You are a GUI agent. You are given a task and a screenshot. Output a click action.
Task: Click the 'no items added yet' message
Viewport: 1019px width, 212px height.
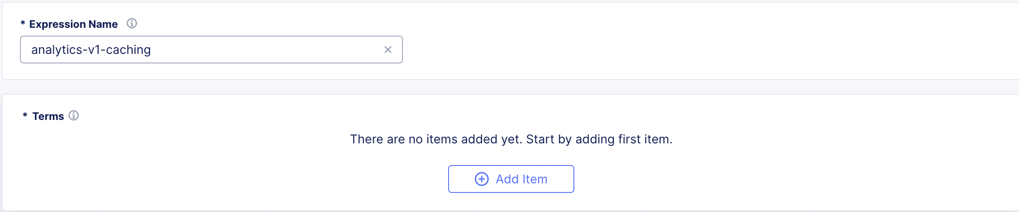tap(511, 139)
